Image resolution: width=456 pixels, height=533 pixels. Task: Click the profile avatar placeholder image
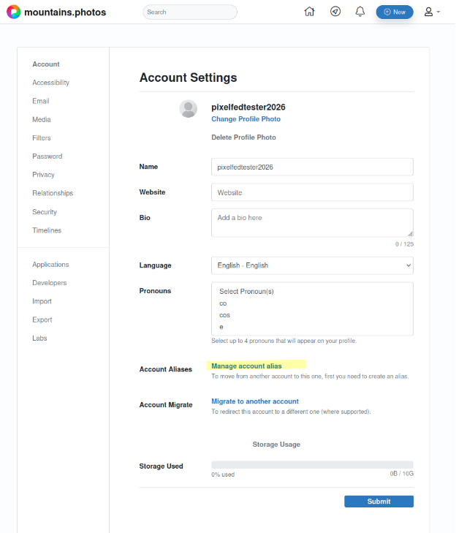click(189, 109)
